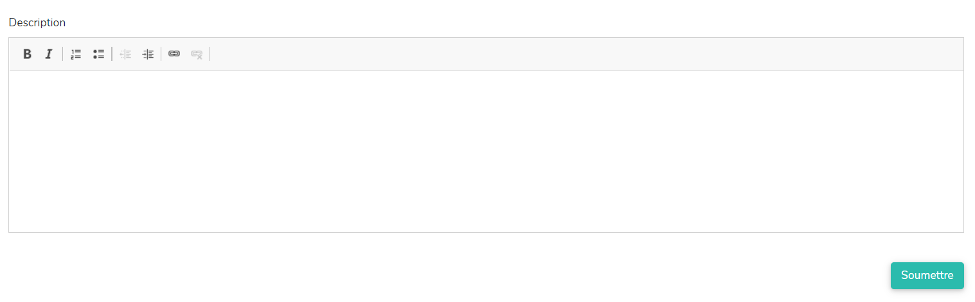Image resolution: width=975 pixels, height=302 pixels.
Task: Click the remove link icon
Action: 197,54
